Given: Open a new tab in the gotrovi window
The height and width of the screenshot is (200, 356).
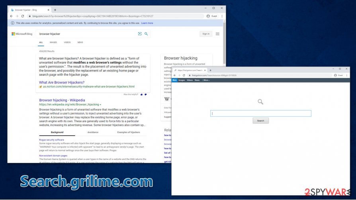Looking at the screenshot, I should (211, 70).
